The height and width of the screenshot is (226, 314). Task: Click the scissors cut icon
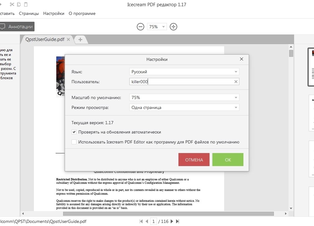click(x=12, y=4)
